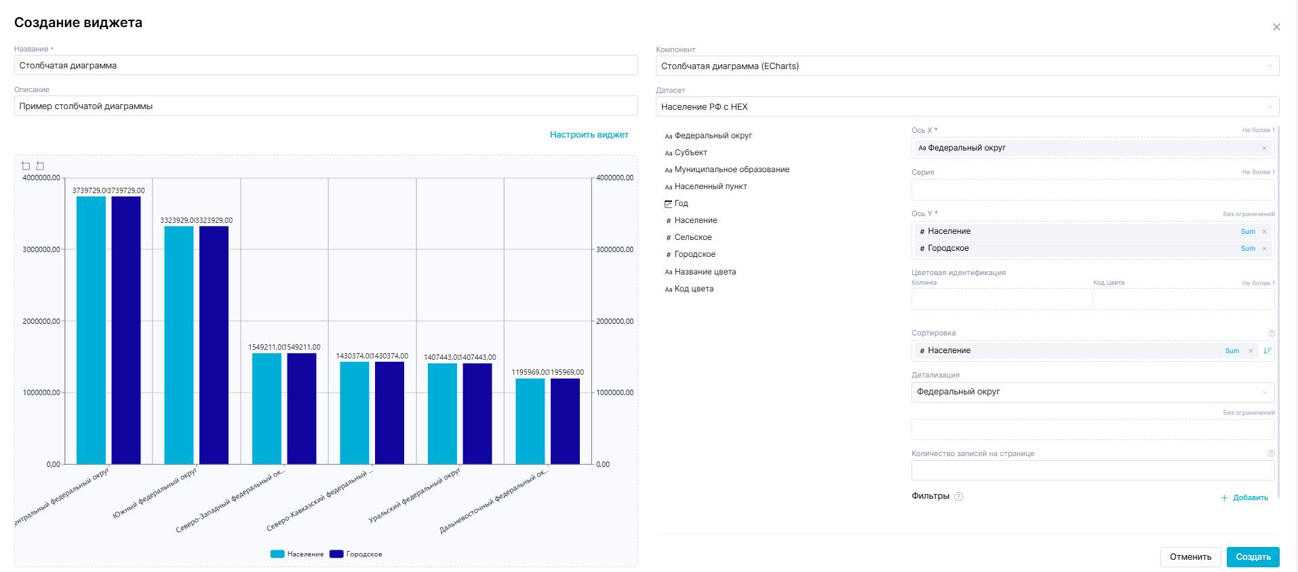Select the Год field in dataset list
The height and width of the screenshot is (572, 1298).
click(x=681, y=203)
